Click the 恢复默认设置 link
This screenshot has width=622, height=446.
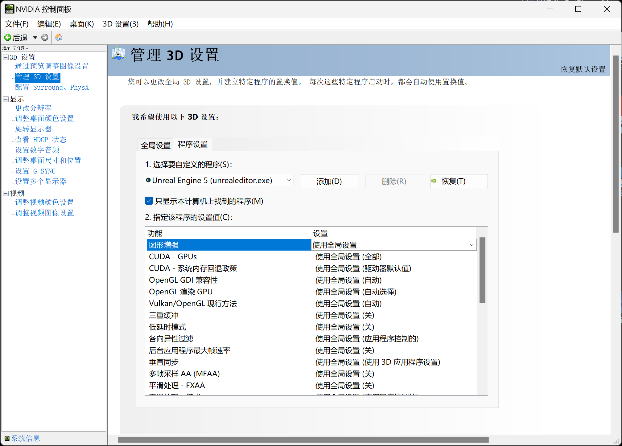pos(583,69)
